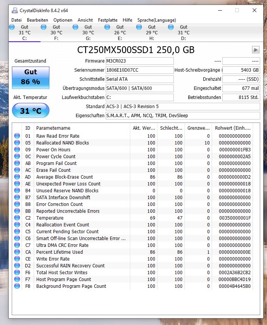Click status icon of Background Program Page Count
This screenshot has width=267, height=325.
coord(17,286)
